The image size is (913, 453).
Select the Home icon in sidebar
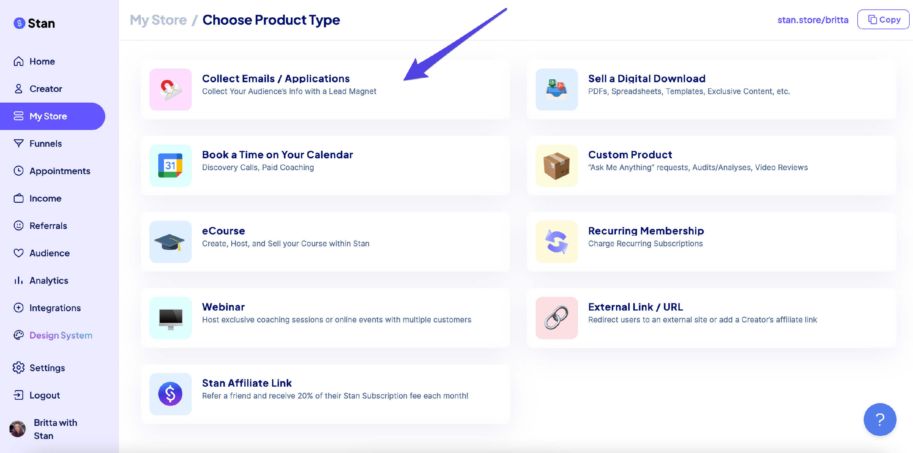19,61
